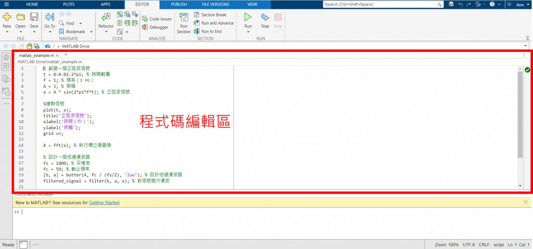Expand the Bookmark dropdown arrow
Image resolution: width=533 pixels, height=249 pixels.
(92, 32)
